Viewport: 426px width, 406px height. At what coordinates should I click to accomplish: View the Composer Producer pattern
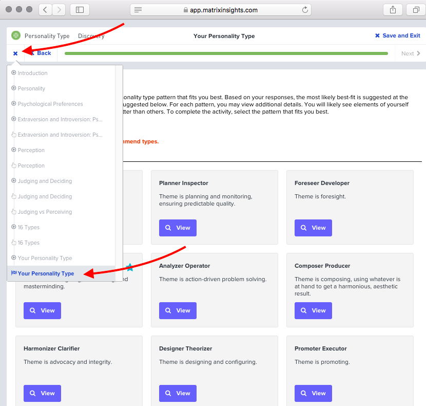coord(313,310)
